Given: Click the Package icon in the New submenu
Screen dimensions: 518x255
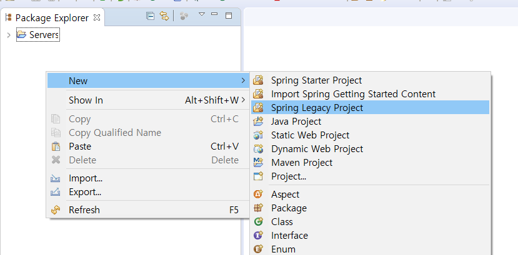Looking at the screenshot, I should tap(258, 208).
